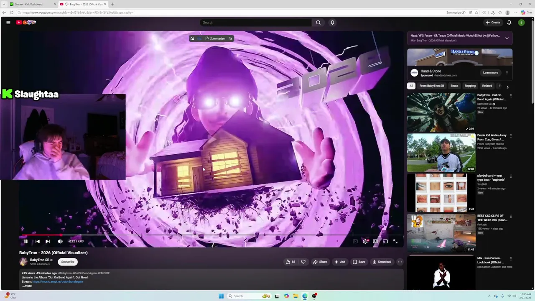Focus the YouTube search field
This screenshot has width=535, height=301.
(x=255, y=23)
